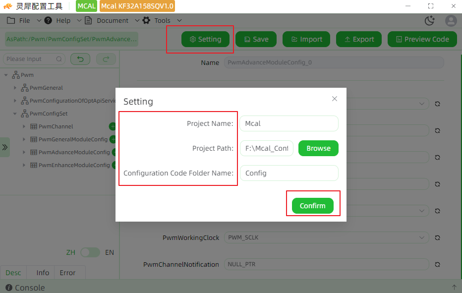Open the Help menu
Screen dimensions: 462x293
point(62,20)
